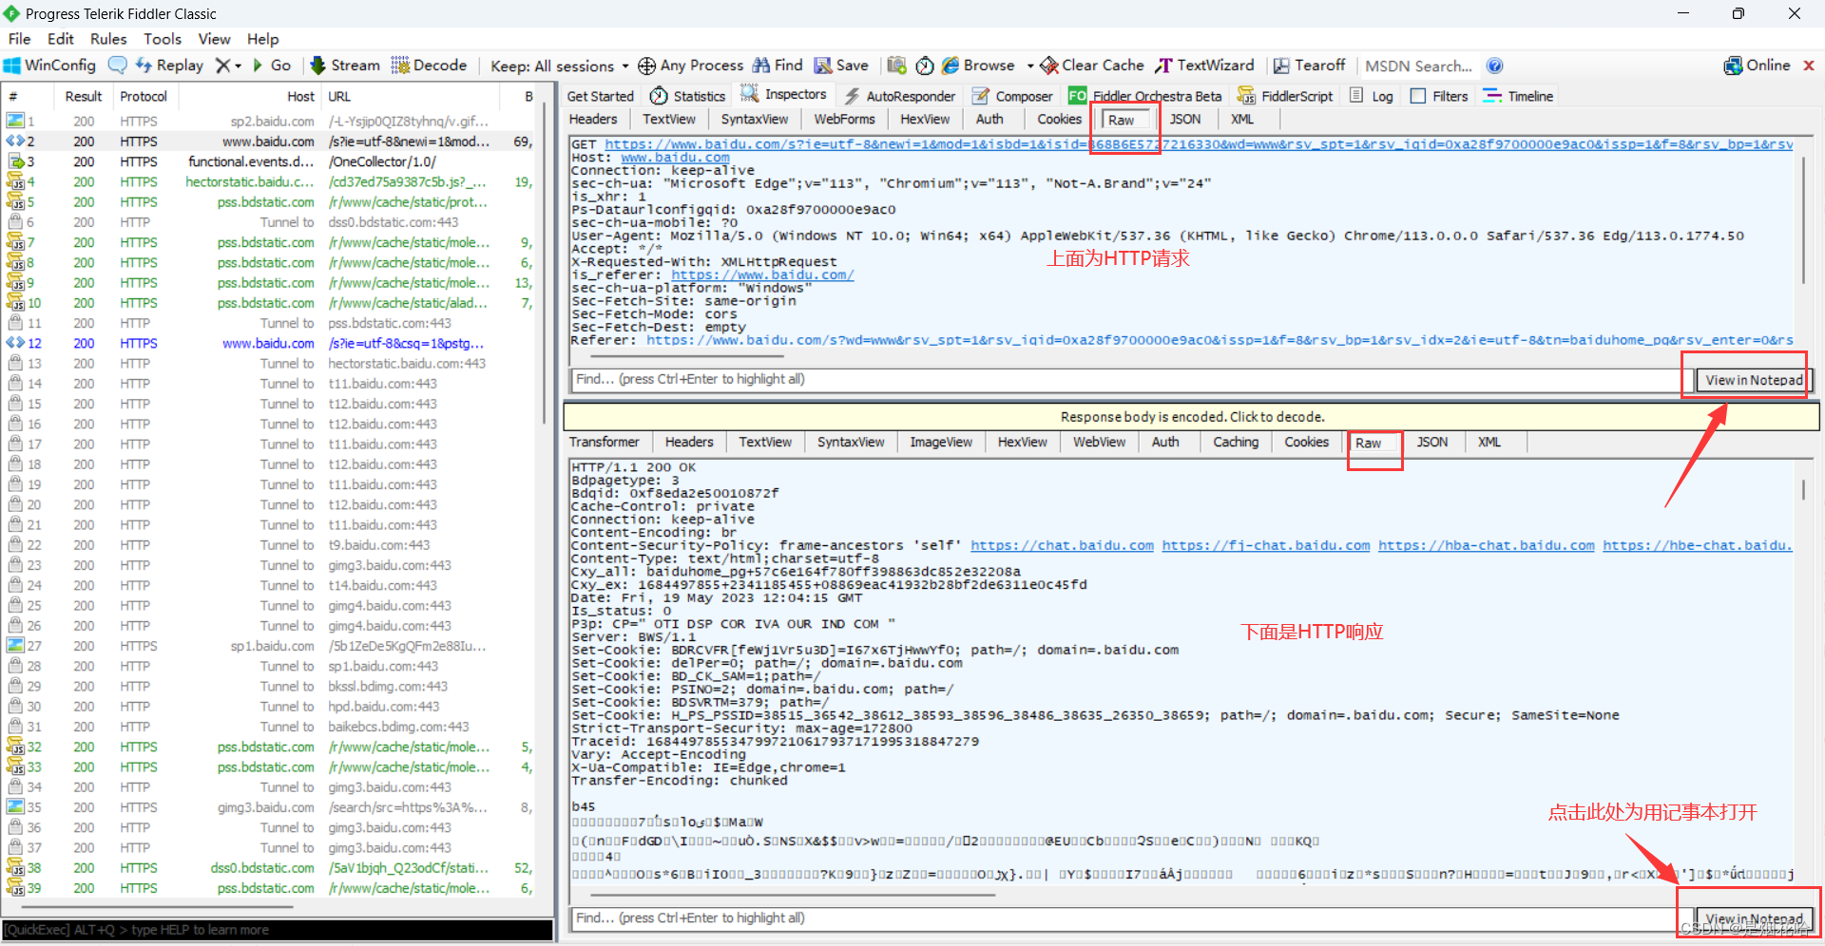This screenshot has height=946, width=1825.
Task: Open the Browse dropdown arrow
Action: (x=1029, y=66)
